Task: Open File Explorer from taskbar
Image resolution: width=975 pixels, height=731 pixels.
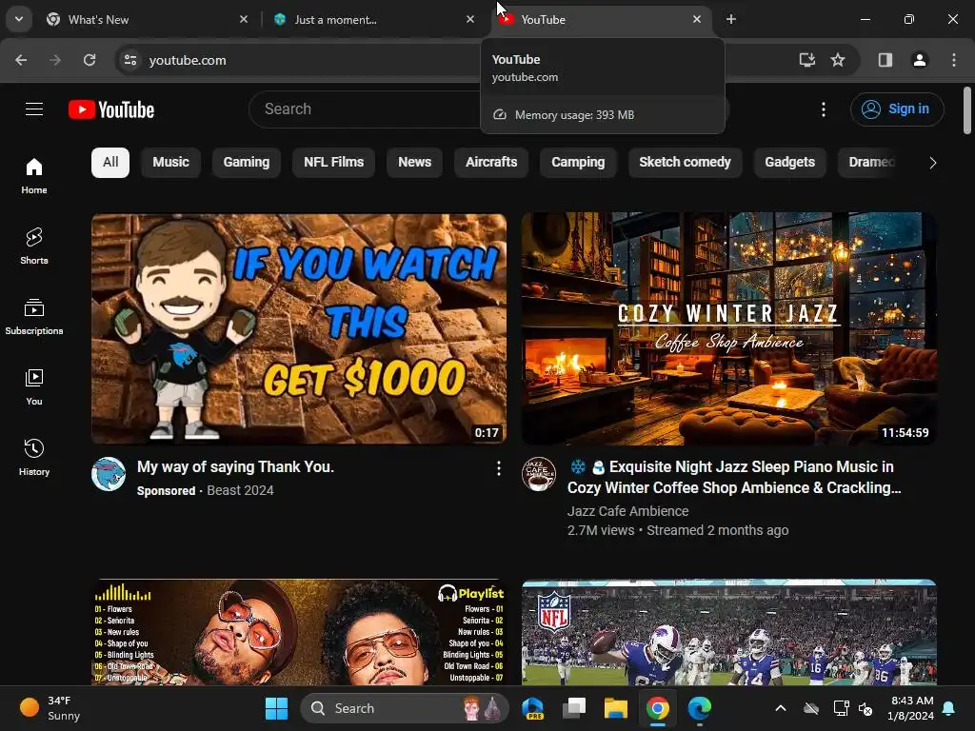Action: click(616, 708)
